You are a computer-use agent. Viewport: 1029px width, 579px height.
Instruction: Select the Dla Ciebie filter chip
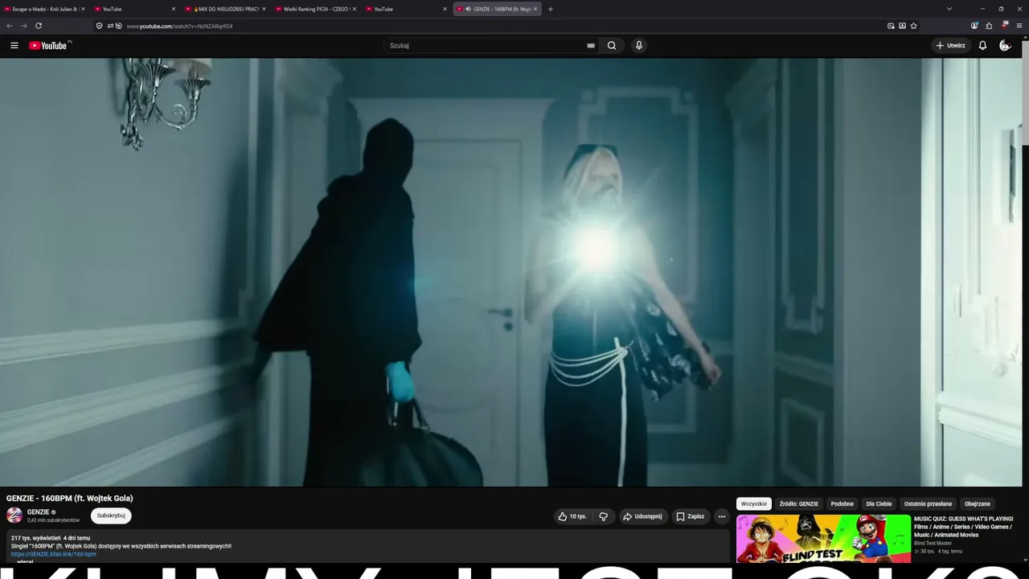[x=879, y=503]
